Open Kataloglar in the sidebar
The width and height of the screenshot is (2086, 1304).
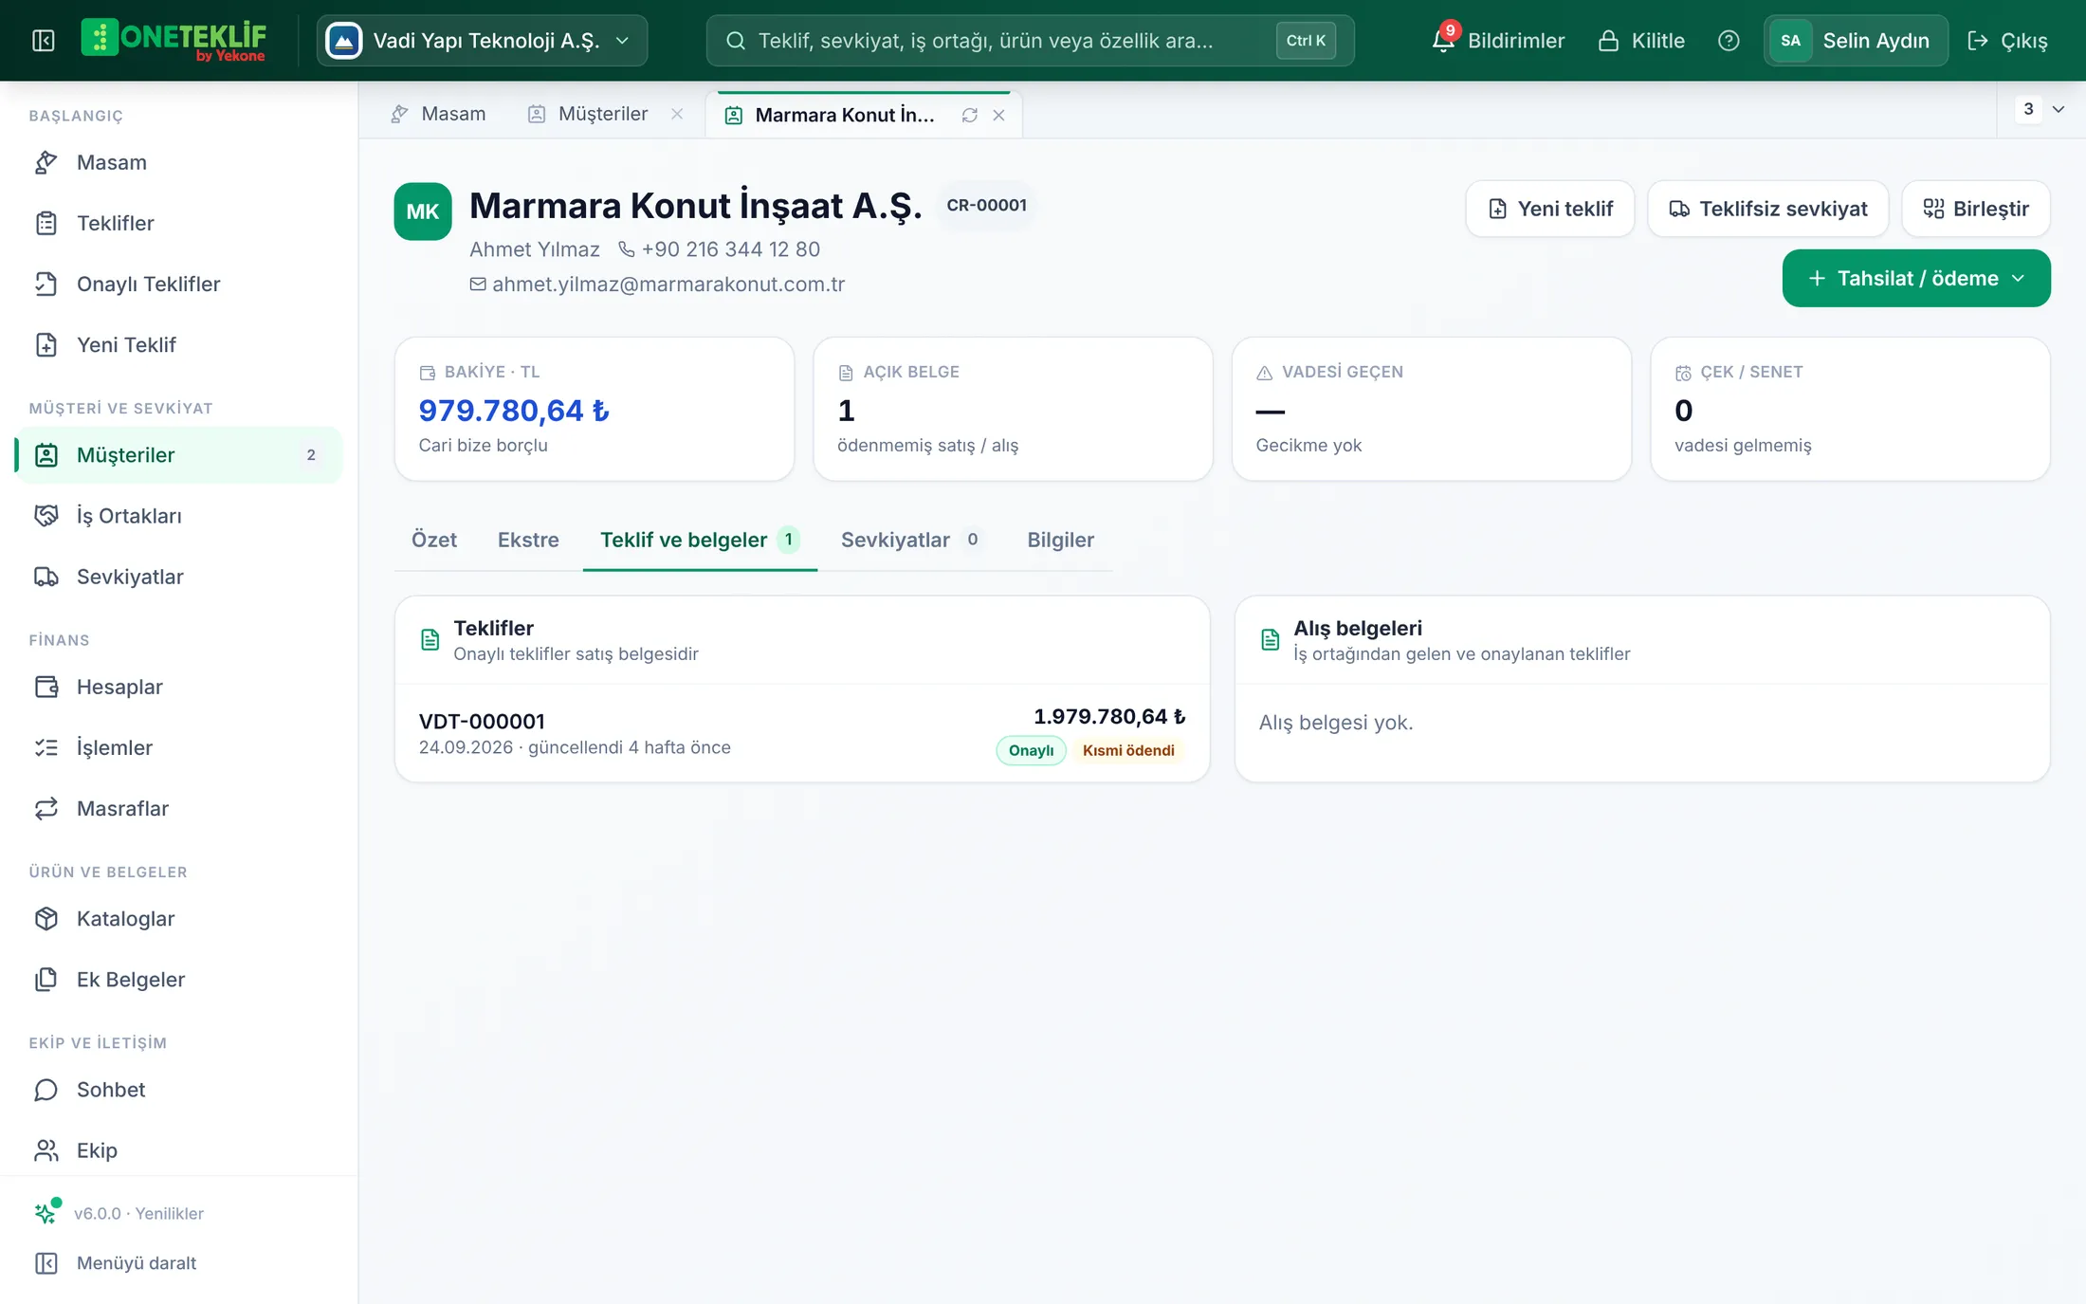click(179, 918)
